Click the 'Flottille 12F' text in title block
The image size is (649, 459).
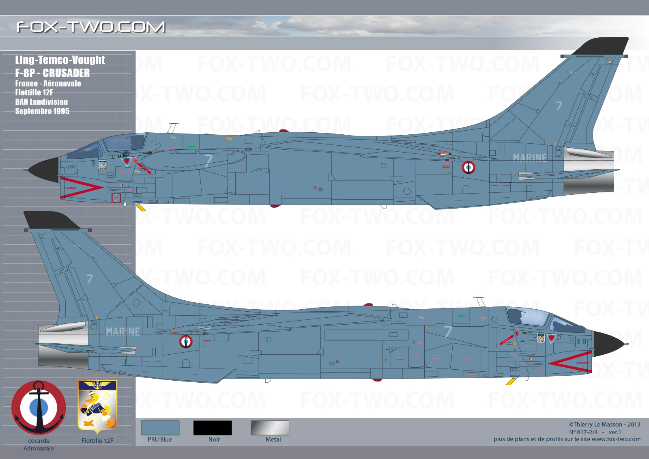(x=34, y=93)
